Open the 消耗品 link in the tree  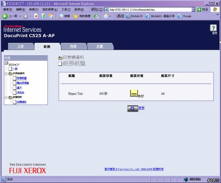click(21, 93)
